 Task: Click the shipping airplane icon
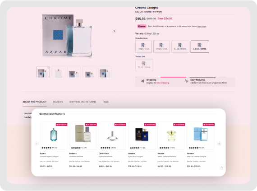click(x=143, y=81)
